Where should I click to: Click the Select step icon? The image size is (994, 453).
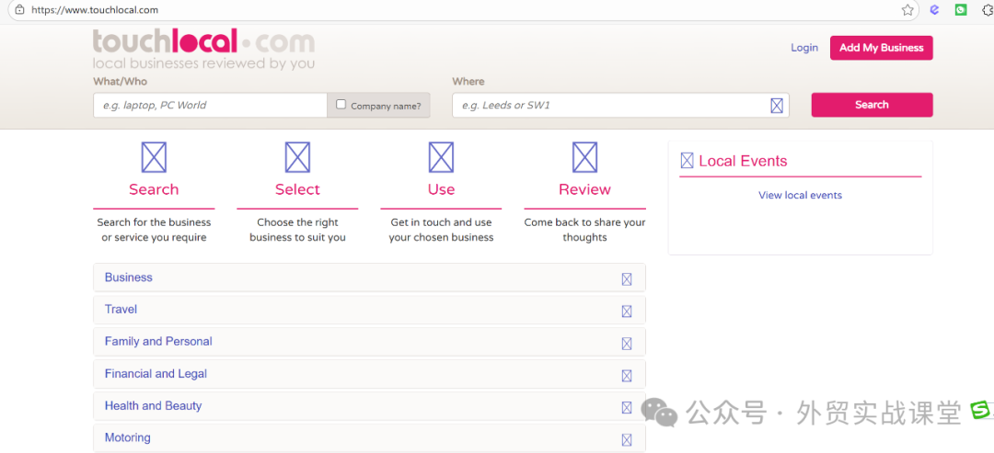[297, 157]
